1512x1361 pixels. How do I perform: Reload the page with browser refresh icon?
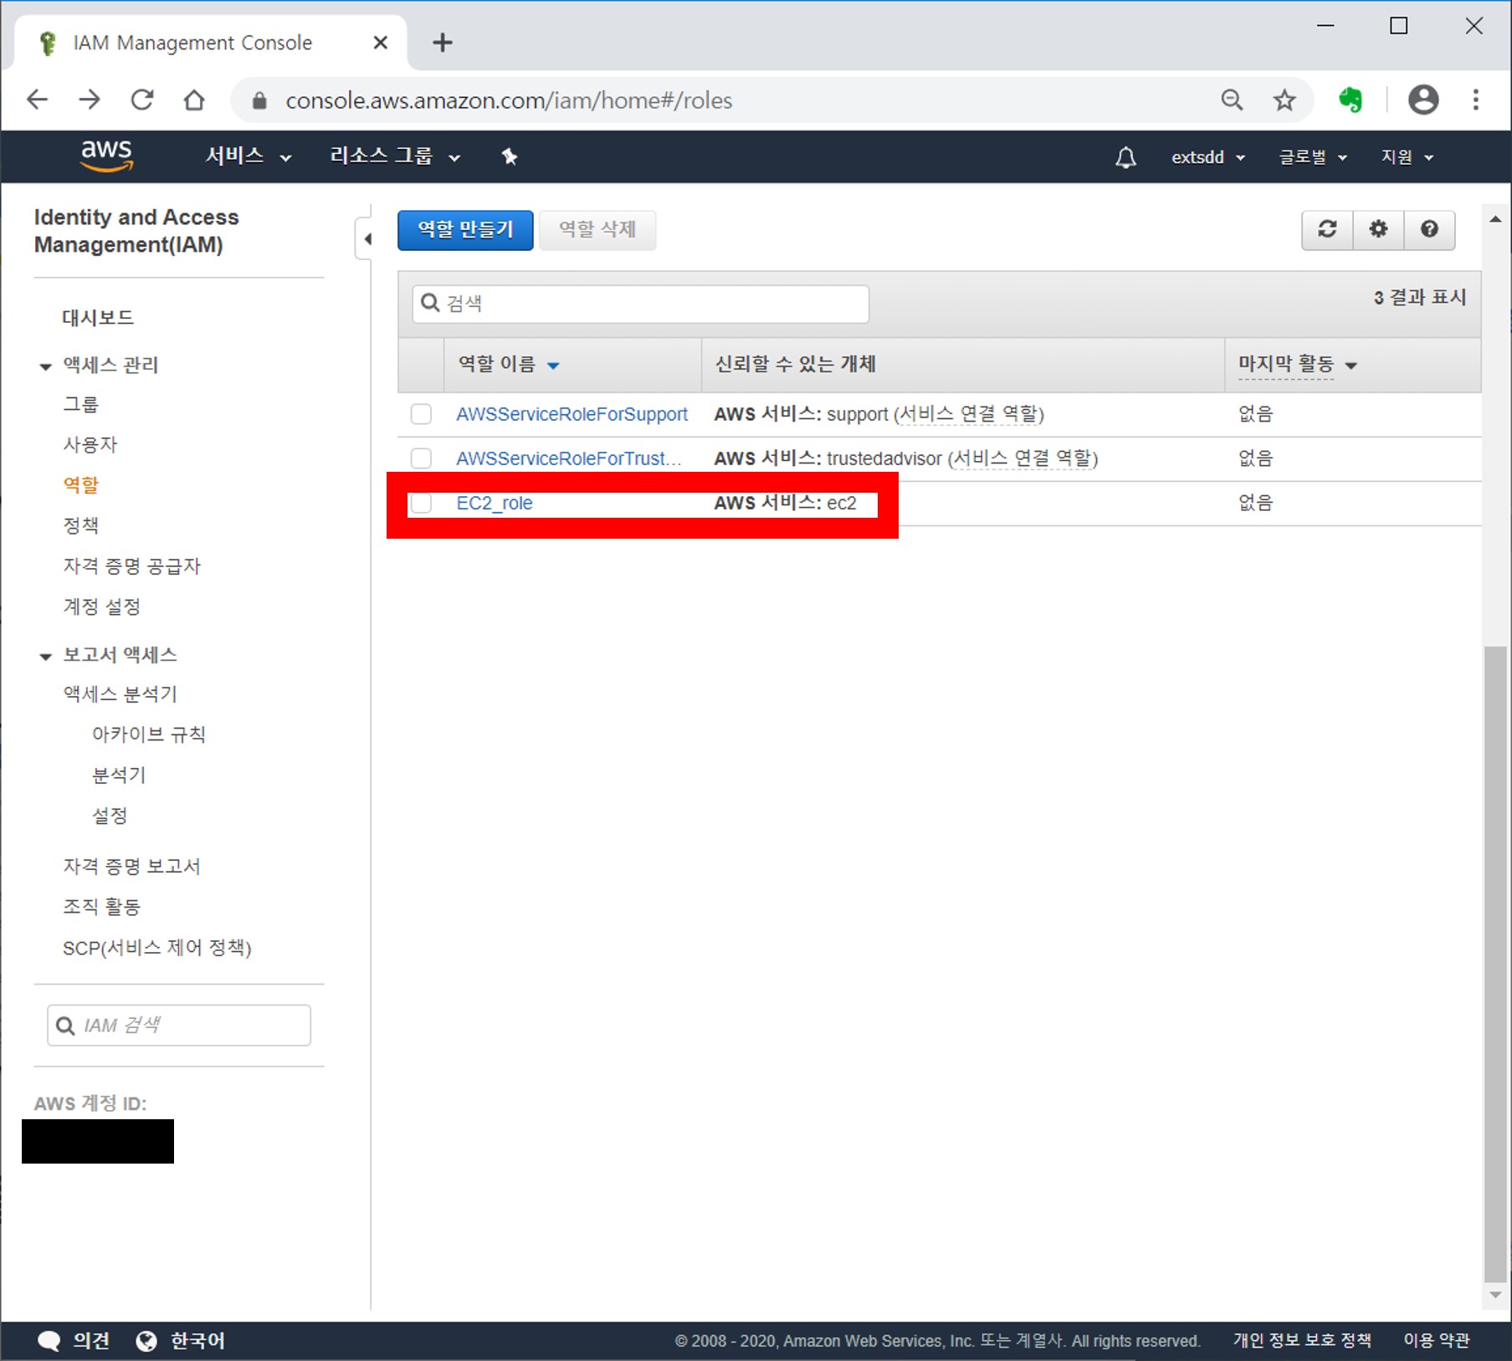point(142,100)
